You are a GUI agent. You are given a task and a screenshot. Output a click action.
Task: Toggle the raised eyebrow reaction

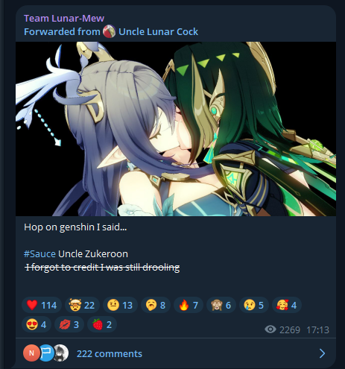coord(120,305)
